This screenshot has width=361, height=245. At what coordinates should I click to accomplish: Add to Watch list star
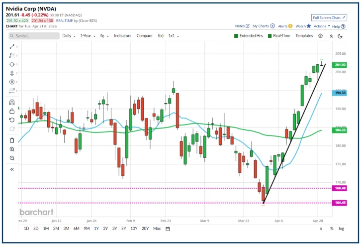[303, 26]
